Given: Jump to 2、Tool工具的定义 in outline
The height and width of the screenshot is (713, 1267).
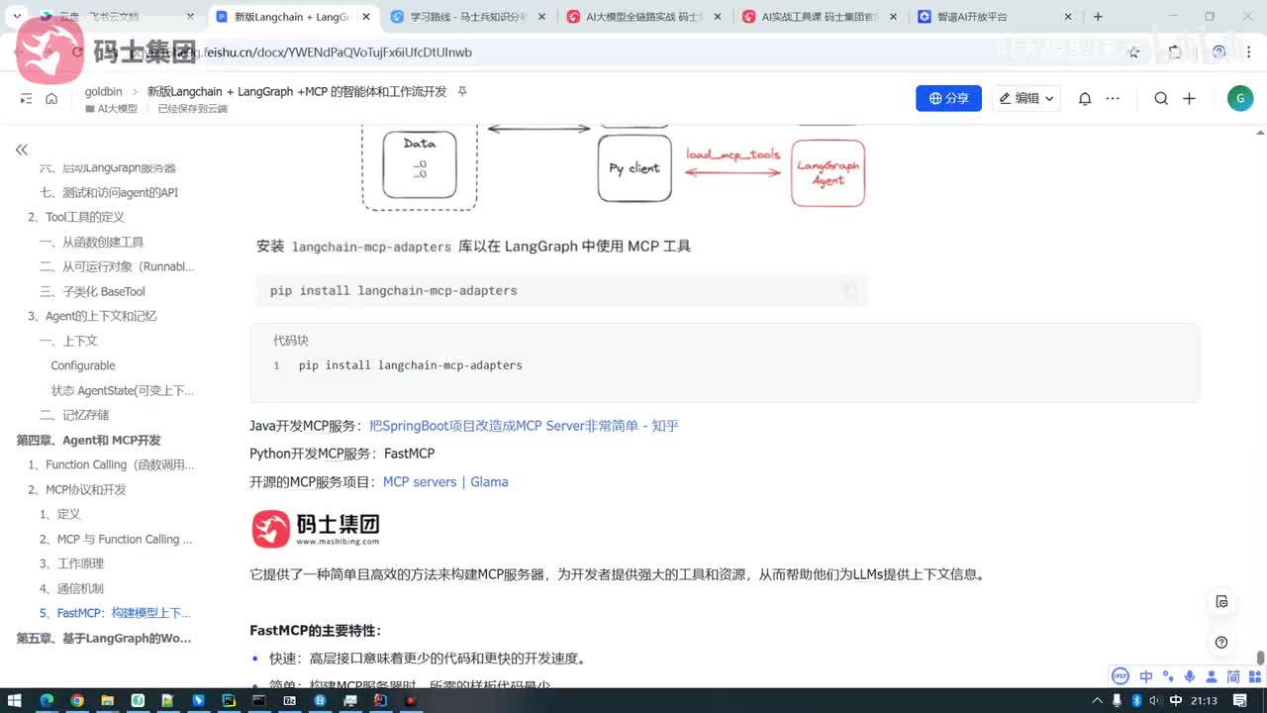Looking at the screenshot, I should click(76, 217).
